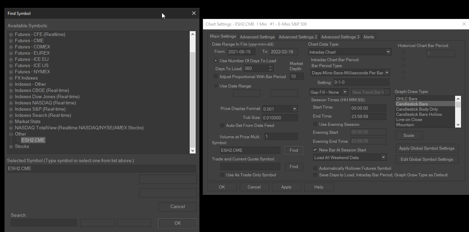Collapse the Other tree node
The width and height of the screenshot is (469, 232).
[x=11, y=134]
